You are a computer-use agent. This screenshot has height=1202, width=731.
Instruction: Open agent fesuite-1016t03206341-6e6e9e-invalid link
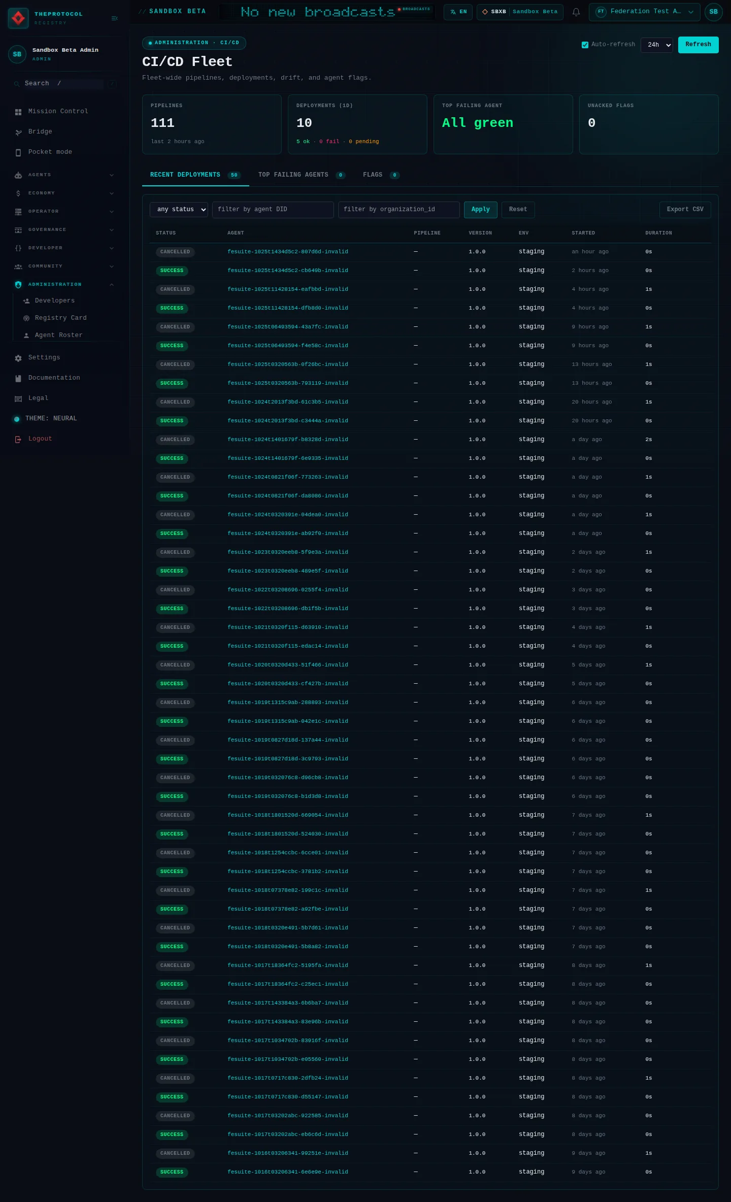click(x=288, y=1173)
